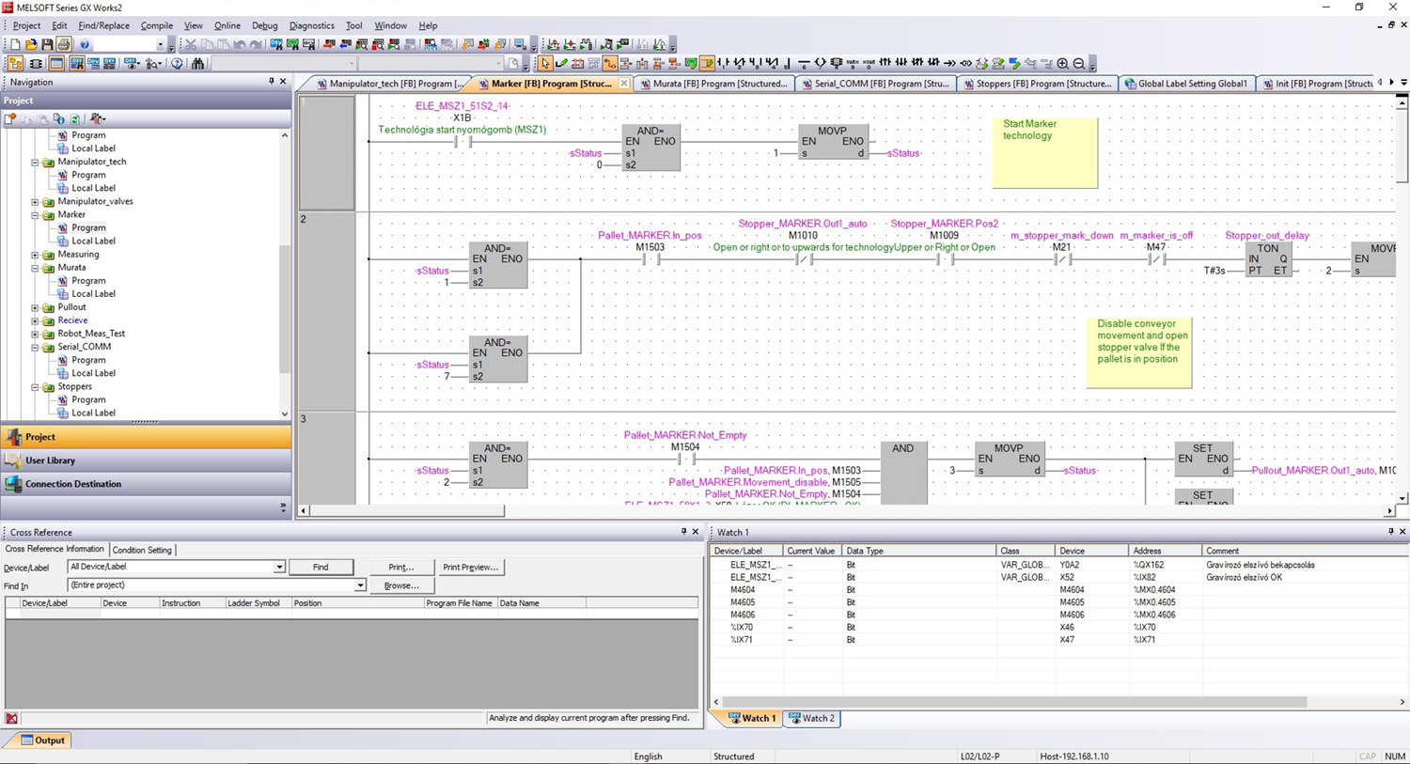Screen dimensions: 1410x764
Task: Click the Save project icon
Action: pyautogui.click(x=47, y=44)
